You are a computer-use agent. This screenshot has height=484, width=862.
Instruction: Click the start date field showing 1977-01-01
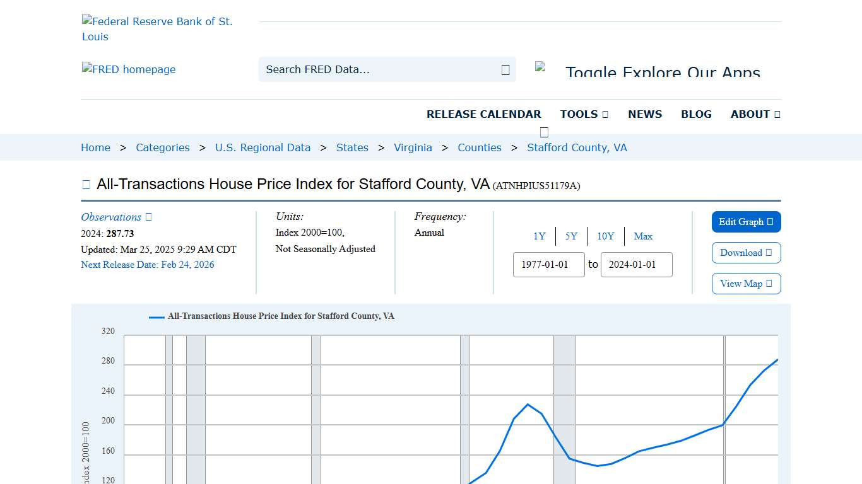[x=548, y=265]
